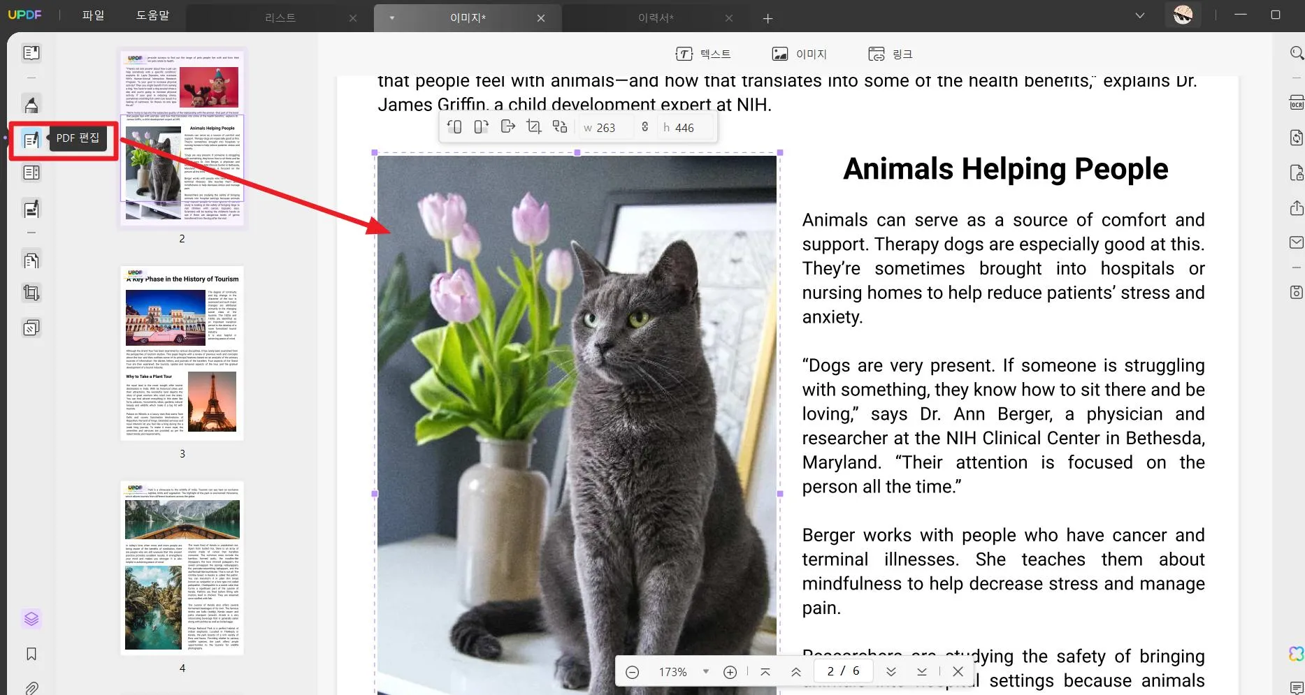Viewport: 1305px width, 695px height.
Task: Select the Comment highlighter tool in sidebar
Action: 31,105
